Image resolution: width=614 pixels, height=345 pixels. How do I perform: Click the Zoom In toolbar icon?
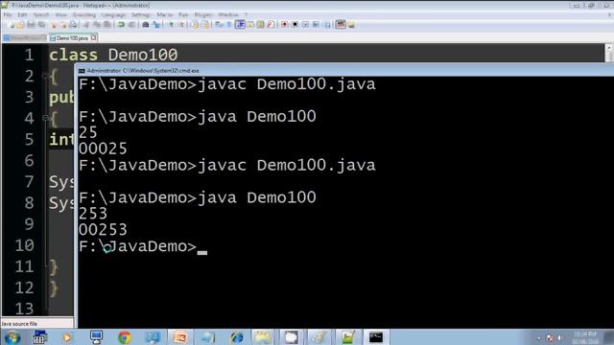click(x=171, y=25)
